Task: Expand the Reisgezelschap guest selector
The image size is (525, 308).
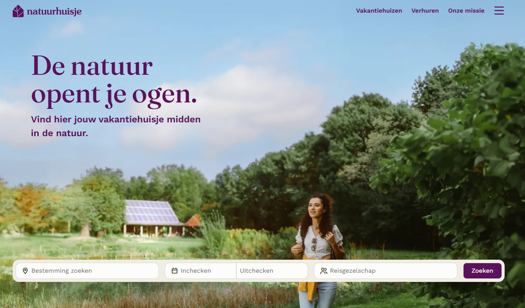Action: point(385,271)
